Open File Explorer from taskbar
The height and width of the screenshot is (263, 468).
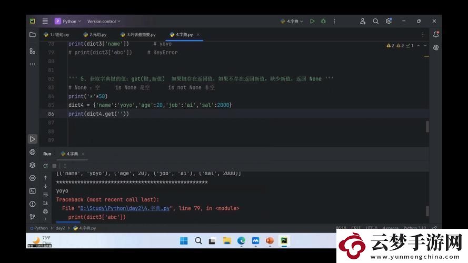coord(227,240)
